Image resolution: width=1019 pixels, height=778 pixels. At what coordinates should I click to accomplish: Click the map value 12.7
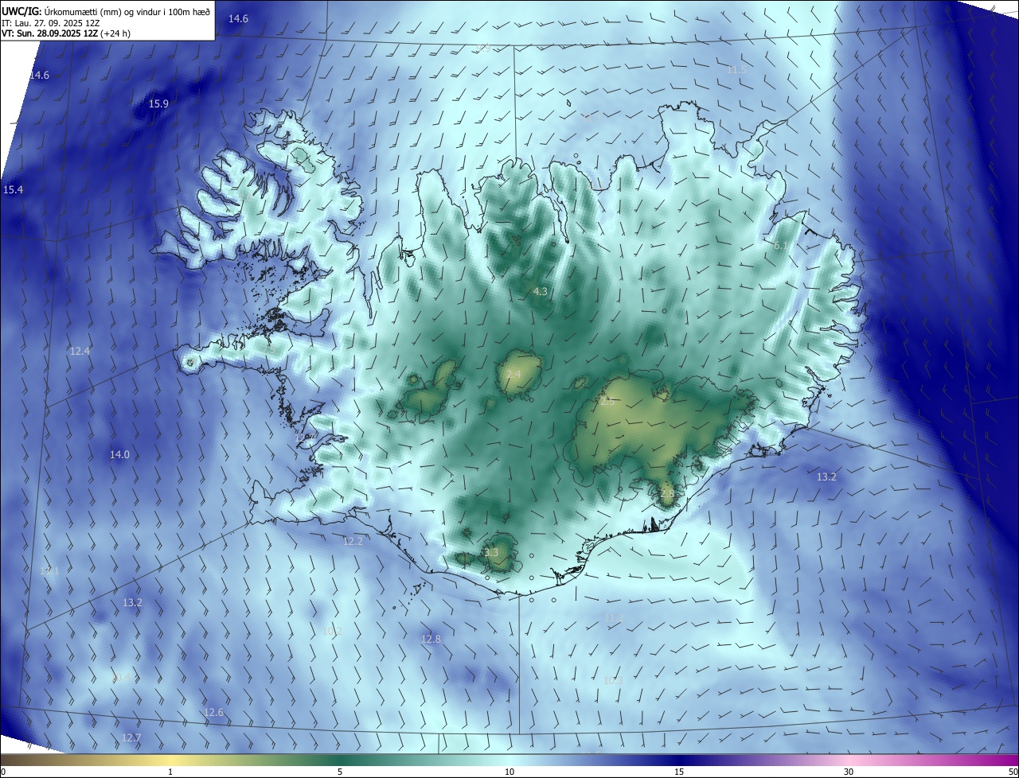(131, 737)
